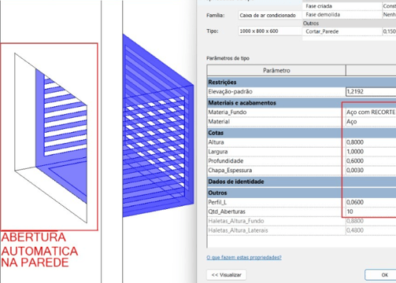Select the Haletas_Altura_Fundo parameter label
This screenshot has width=396, height=283.
coord(236,221)
